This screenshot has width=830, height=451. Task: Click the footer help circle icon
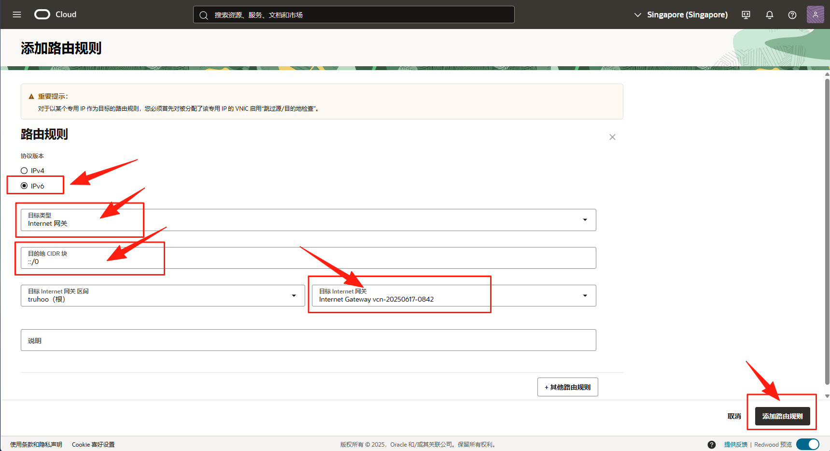coord(712,445)
